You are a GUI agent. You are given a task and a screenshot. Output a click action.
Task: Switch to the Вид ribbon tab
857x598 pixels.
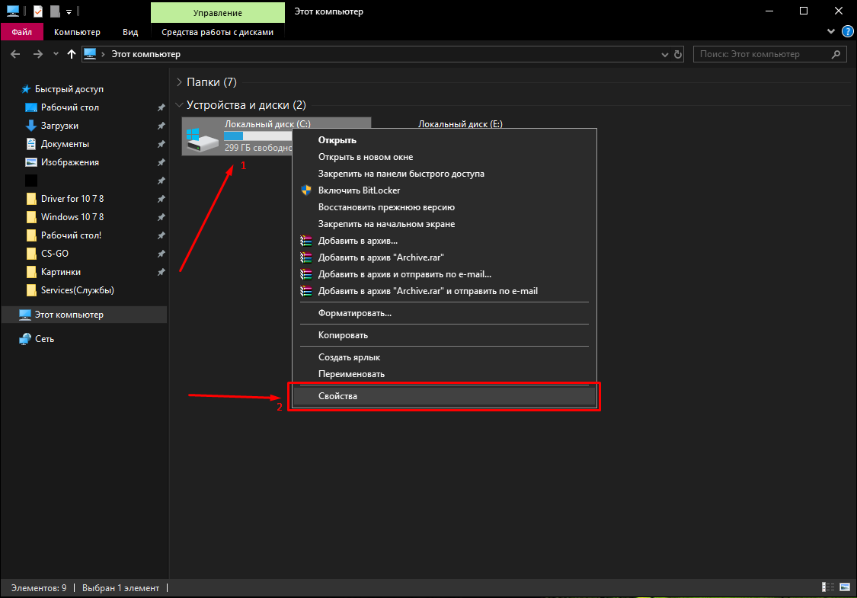tap(130, 32)
